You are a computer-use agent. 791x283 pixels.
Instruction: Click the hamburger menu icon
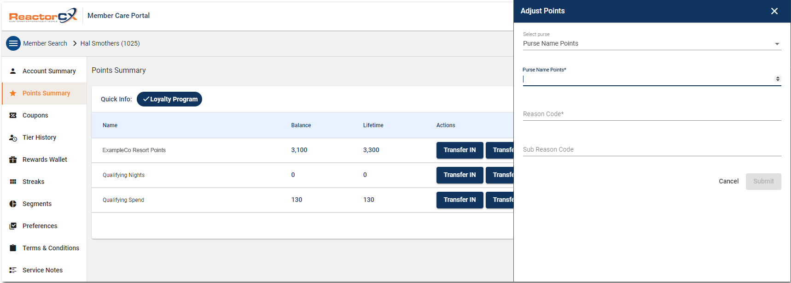13,43
